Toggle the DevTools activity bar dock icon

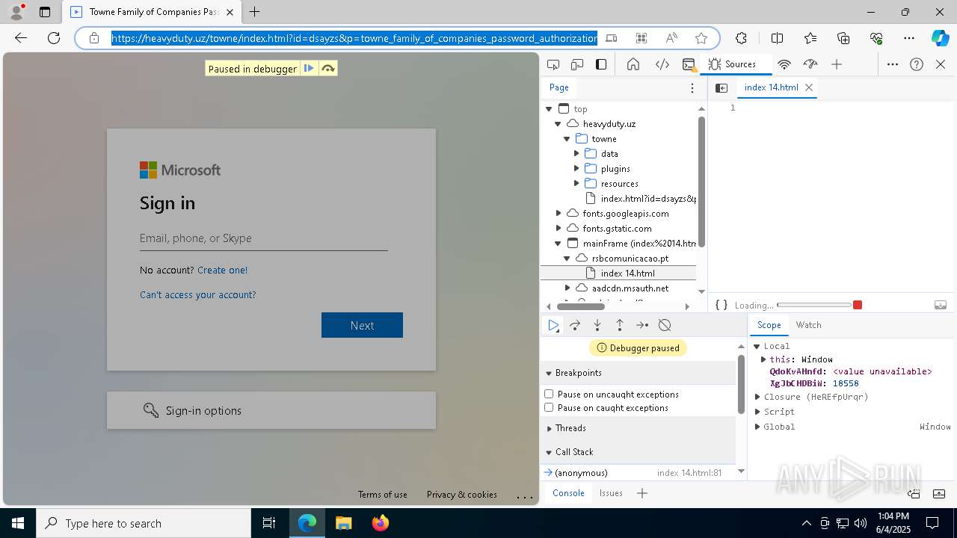(601, 64)
